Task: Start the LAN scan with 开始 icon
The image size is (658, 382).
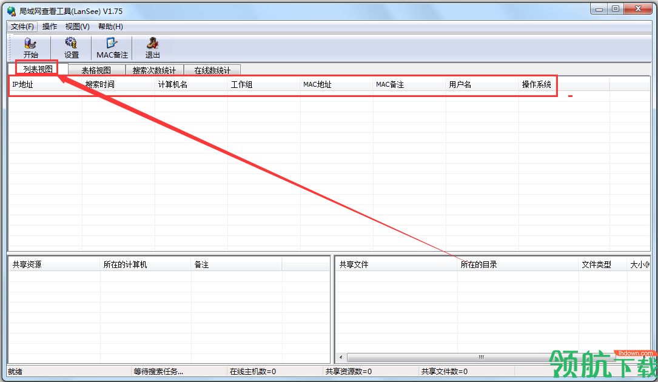Action: click(30, 48)
